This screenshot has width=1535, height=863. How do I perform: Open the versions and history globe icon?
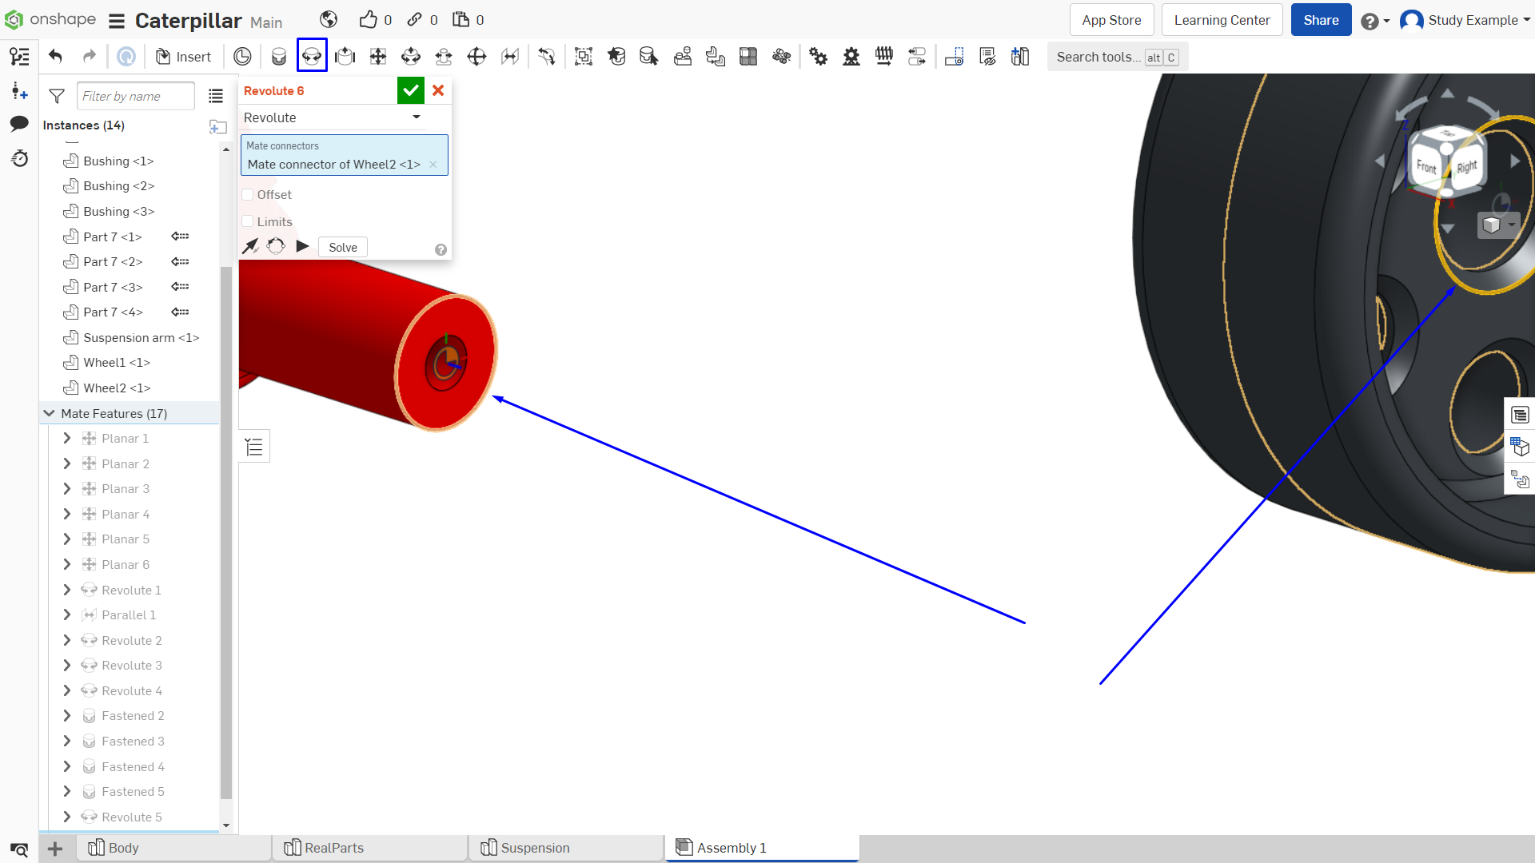pos(329,19)
